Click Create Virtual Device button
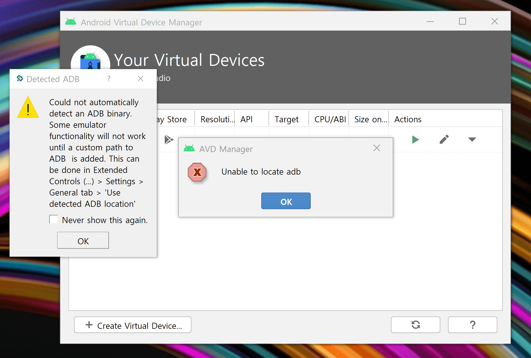 coord(133,325)
